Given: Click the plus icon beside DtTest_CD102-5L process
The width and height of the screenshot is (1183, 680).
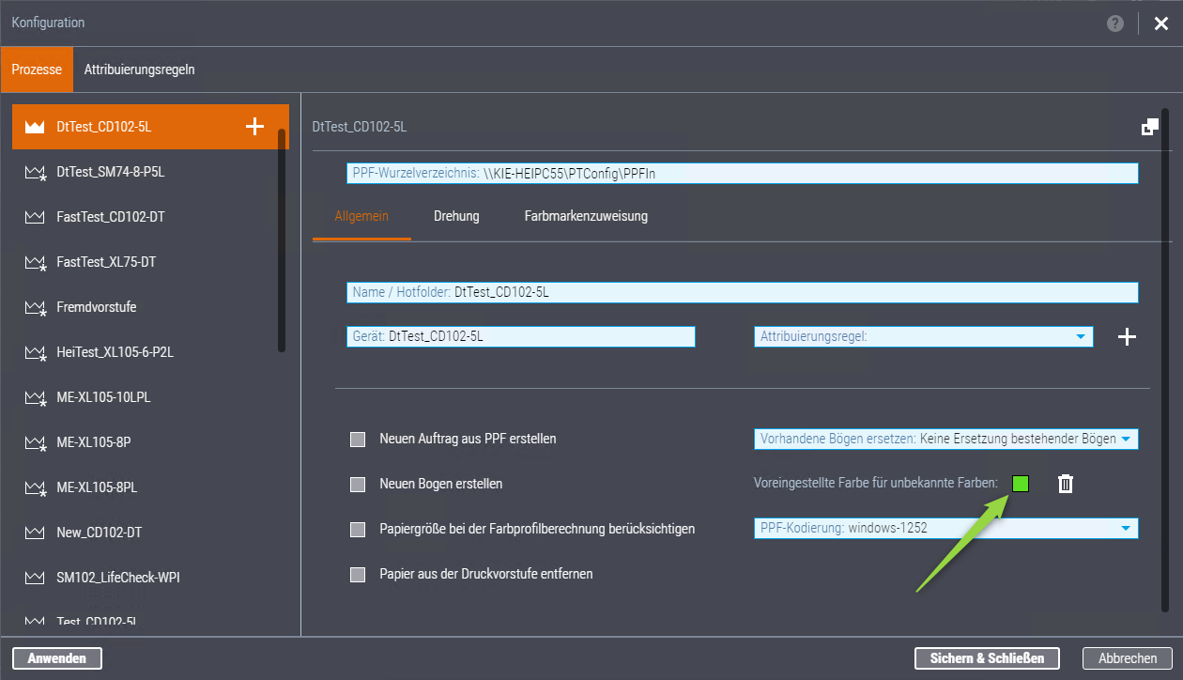Looking at the screenshot, I should [x=254, y=127].
